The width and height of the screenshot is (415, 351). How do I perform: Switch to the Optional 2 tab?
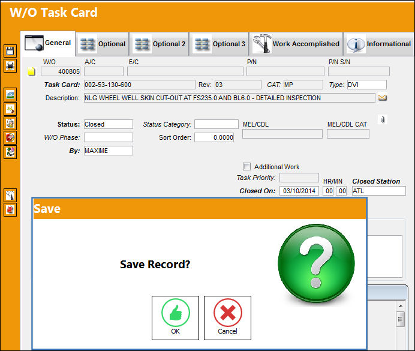click(160, 44)
